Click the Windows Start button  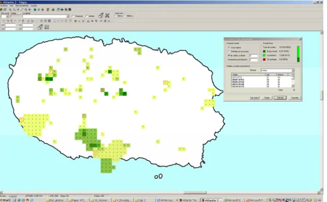point(5,200)
